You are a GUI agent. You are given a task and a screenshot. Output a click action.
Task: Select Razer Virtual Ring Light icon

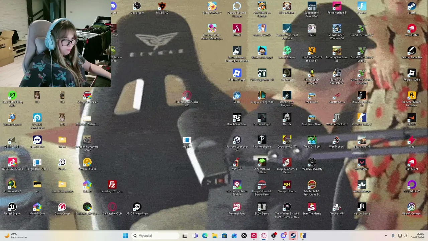pos(12,99)
